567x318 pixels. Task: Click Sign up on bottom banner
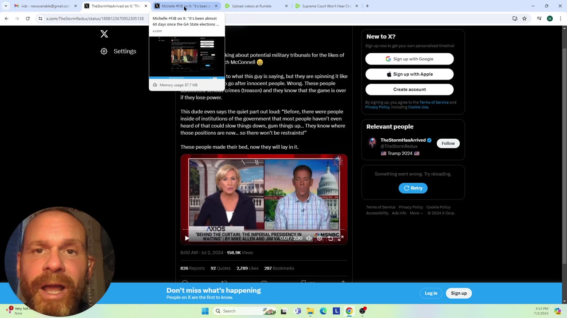click(x=459, y=293)
